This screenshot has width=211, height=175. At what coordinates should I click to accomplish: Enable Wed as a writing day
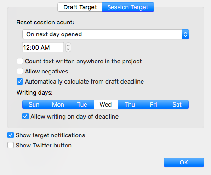coord(106,105)
